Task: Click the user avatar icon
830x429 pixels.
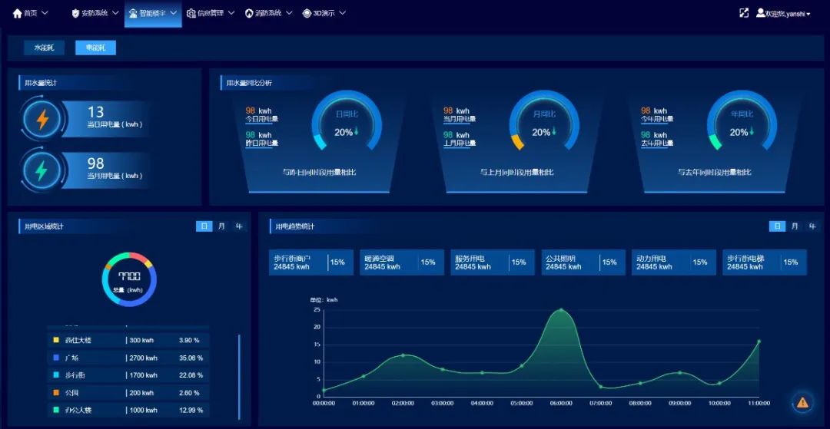Action: click(760, 13)
